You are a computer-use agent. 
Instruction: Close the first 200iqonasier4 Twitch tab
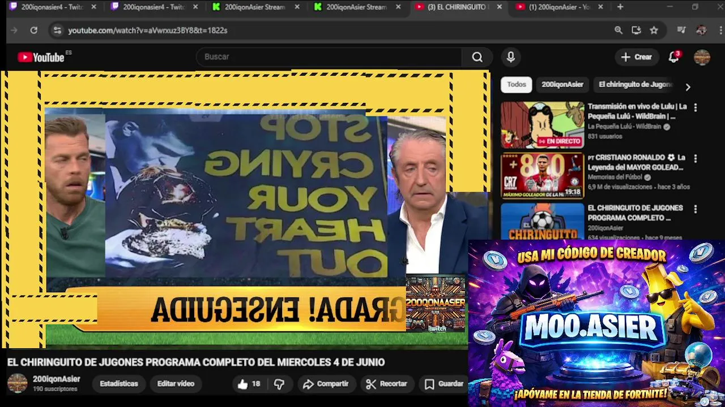click(x=94, y=7)
